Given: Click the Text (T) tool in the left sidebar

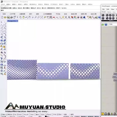Looking at the screenshot, I should pyautogui.click(x=1, y=58).
